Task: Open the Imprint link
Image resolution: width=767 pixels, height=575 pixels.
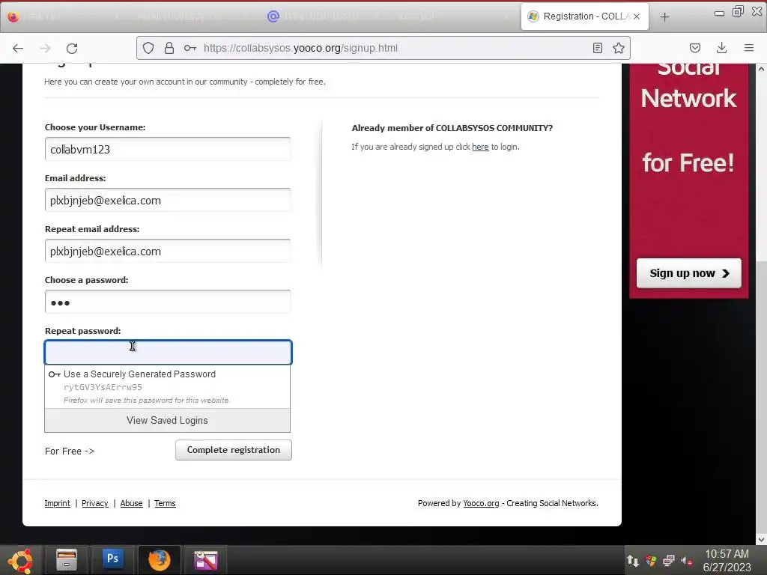Action: (x=57, y=503)
